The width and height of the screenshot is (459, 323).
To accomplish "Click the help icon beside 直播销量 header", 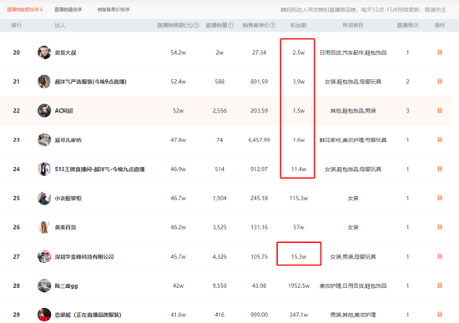I will click(x=230, y=25).
